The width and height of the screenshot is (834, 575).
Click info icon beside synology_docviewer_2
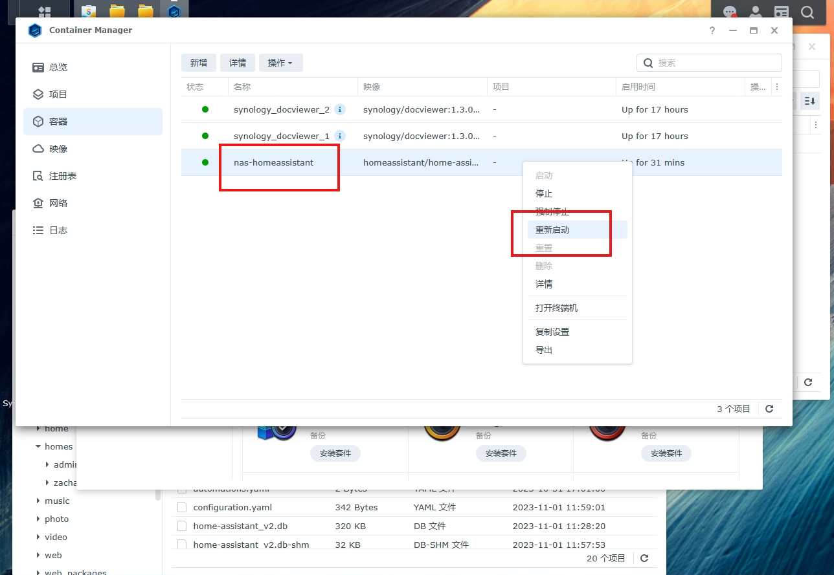340,109
